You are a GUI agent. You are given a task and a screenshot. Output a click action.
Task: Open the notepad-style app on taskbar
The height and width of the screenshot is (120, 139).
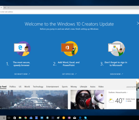click(x=47, y=118)
